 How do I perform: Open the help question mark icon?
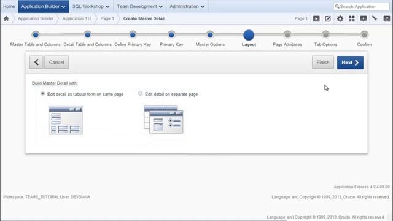[387, 18]
